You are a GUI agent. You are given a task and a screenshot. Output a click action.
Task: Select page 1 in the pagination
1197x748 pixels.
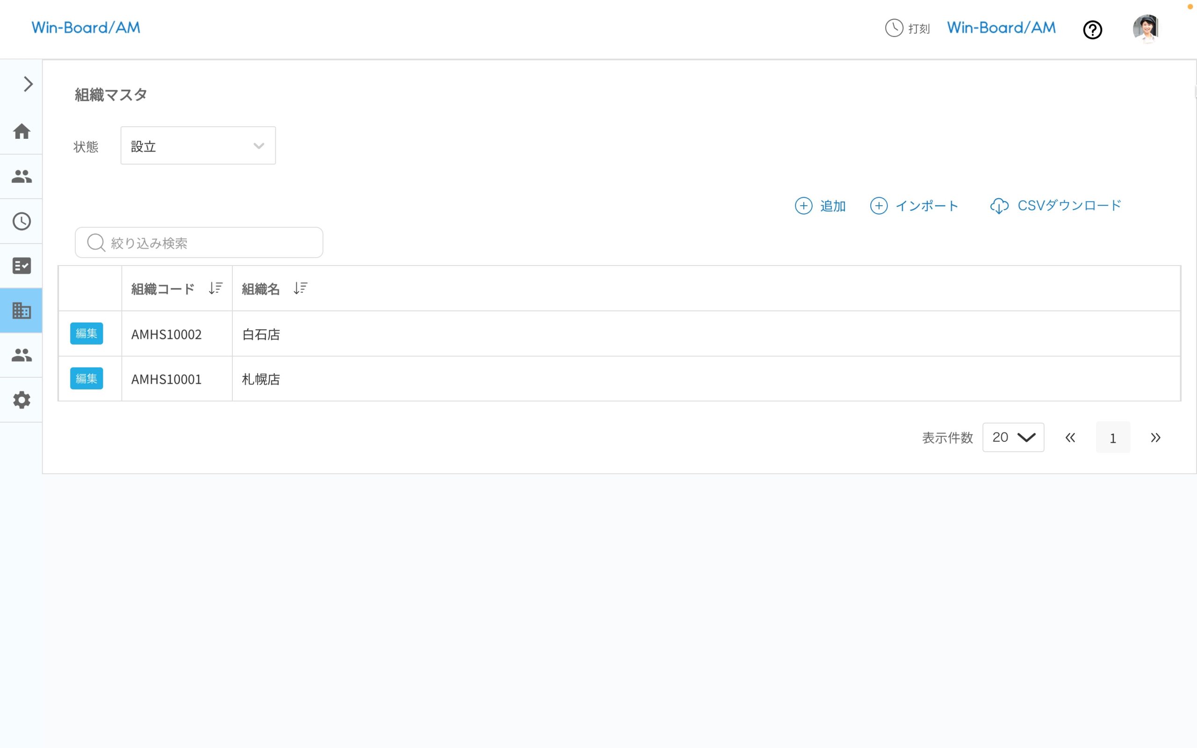pyautogui.click(x=1113, y=437)
